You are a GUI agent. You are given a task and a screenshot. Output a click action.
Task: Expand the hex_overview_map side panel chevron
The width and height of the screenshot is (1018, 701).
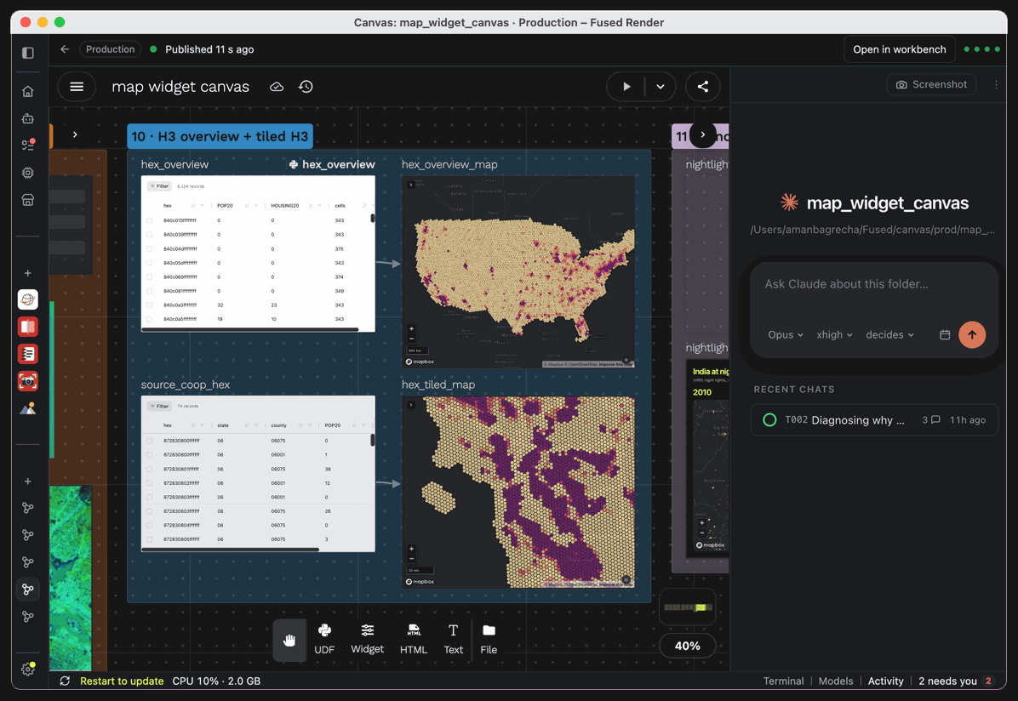click(411, 185)
